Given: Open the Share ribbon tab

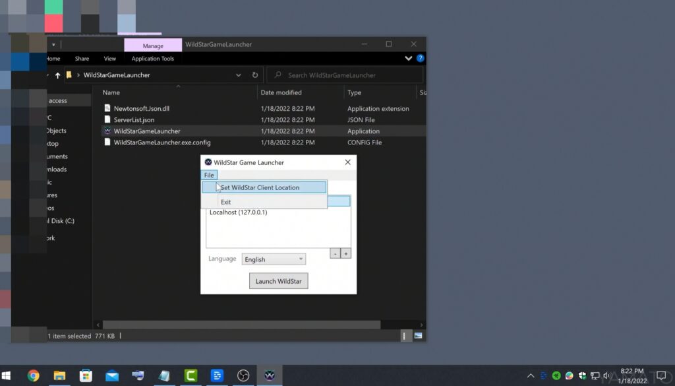Looking at the screenshot, I should click(82, 59).
